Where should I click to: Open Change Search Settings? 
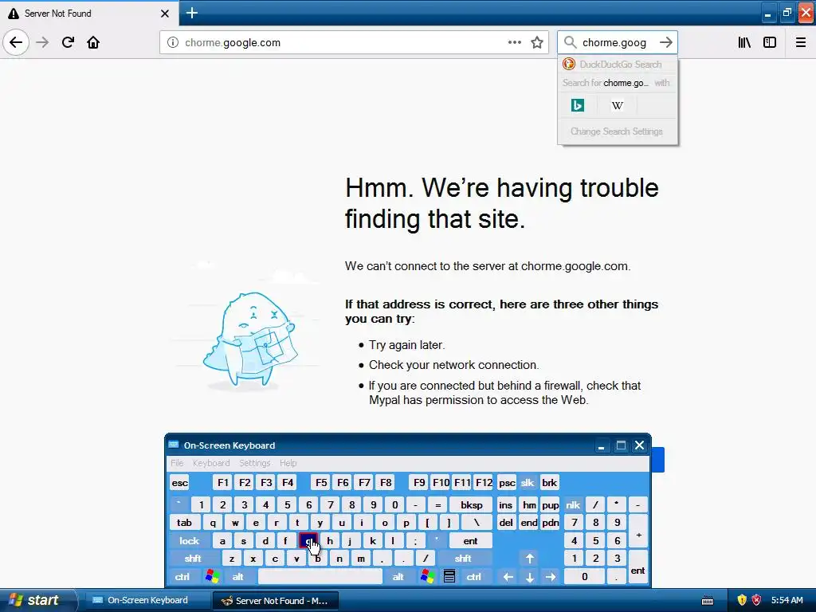click(x=617, y=131)
